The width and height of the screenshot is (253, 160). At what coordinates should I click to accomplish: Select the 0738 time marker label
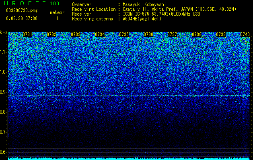pos(197,34)
